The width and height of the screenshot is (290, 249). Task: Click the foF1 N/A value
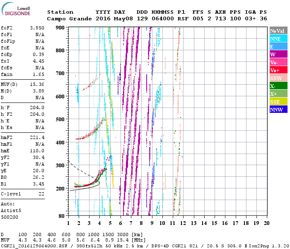(x=40, y=34)
